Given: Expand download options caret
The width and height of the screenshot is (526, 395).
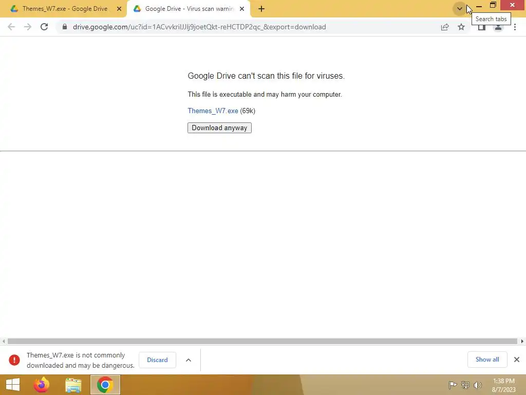Looking at the screenshot, I should [189, 360].
